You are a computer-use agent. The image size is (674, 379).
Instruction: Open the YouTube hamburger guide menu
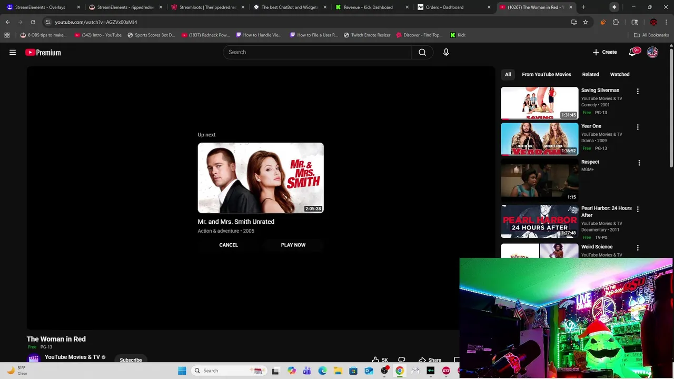[13, 52]
